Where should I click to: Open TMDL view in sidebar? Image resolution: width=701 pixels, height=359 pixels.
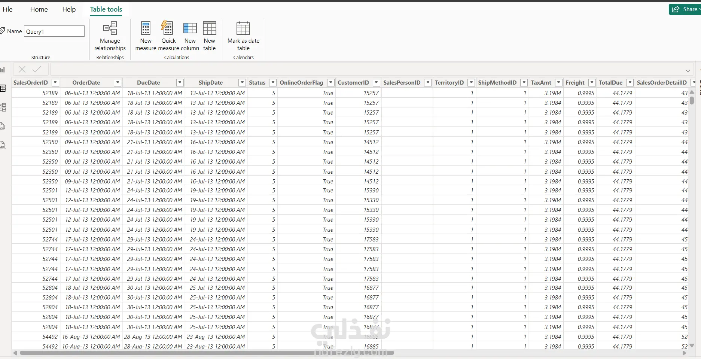coord(3,145)
